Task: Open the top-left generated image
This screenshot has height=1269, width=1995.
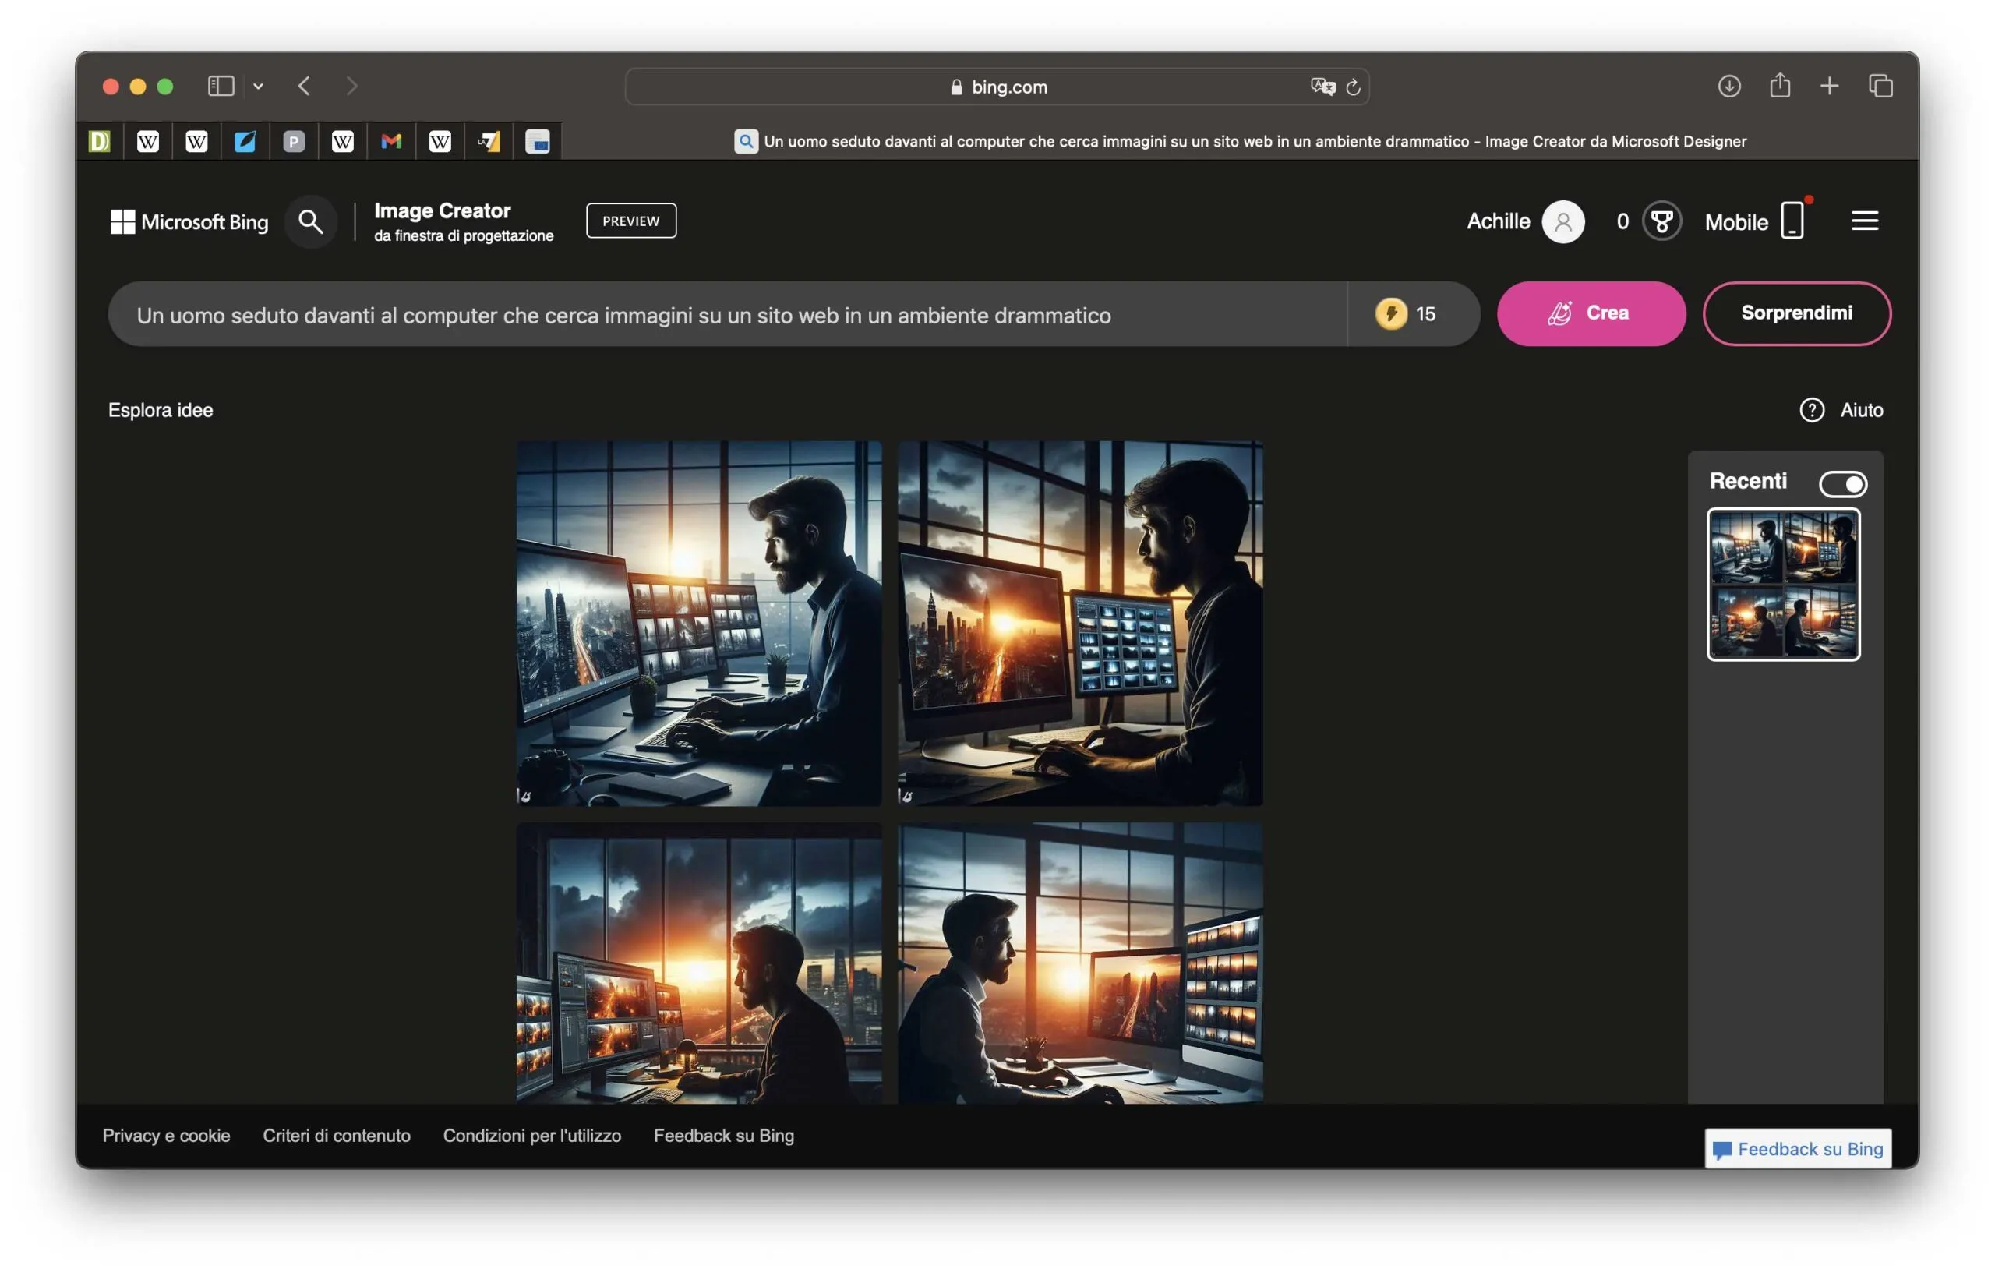Action: point(698,624)
